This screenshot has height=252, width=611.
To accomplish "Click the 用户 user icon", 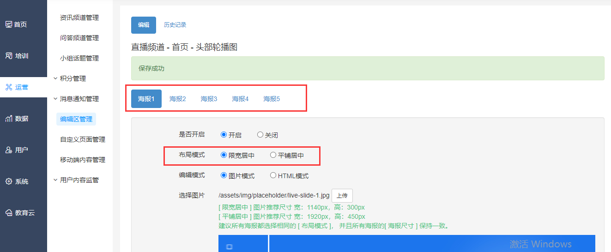I will (9, 150).
